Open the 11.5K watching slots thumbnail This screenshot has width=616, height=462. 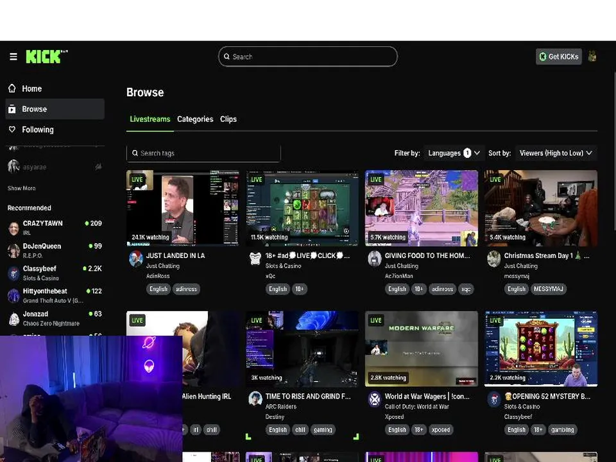point(302,208)
